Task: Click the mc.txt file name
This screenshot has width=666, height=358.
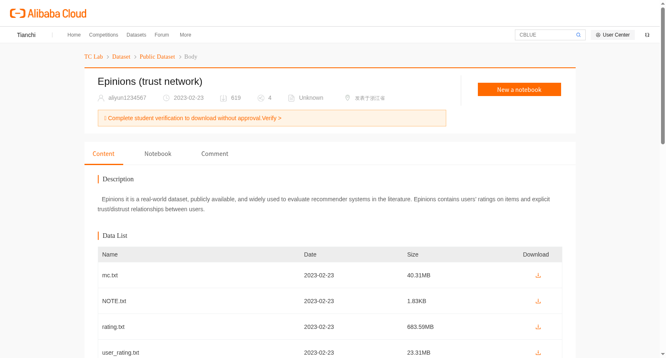Action: point(110,275)
